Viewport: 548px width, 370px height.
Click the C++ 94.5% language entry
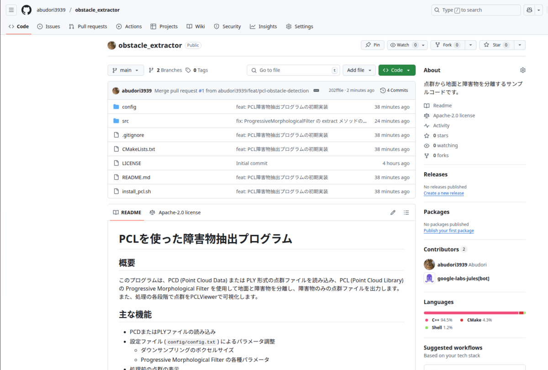pyautogui.click(x=438, y=320)
